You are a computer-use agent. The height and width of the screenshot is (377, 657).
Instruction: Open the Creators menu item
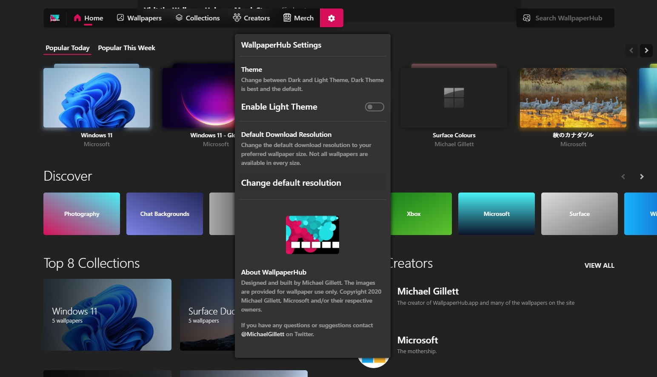click(x=251, y=18)
